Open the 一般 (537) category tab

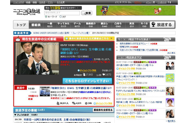tap(50, 25)
